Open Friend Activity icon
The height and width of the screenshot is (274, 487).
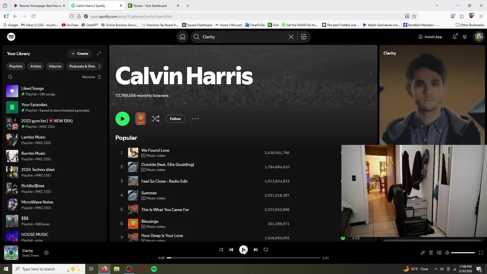click(465, 37)
